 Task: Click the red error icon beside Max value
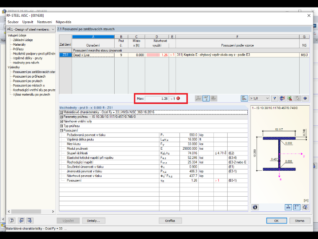(x=178, y=99)
